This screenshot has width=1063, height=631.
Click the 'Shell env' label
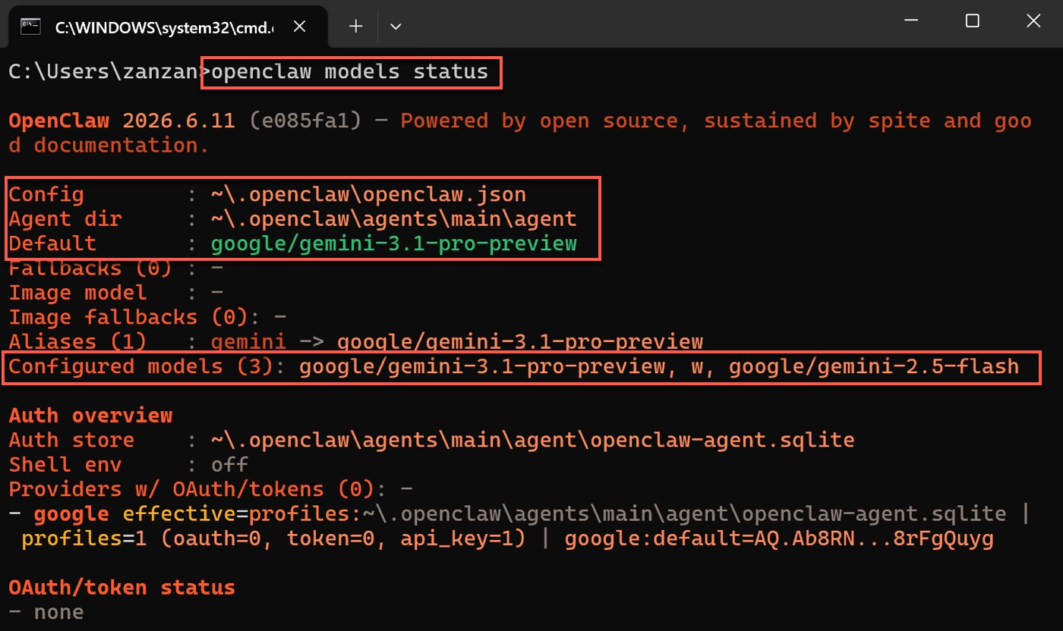point(65,465)
